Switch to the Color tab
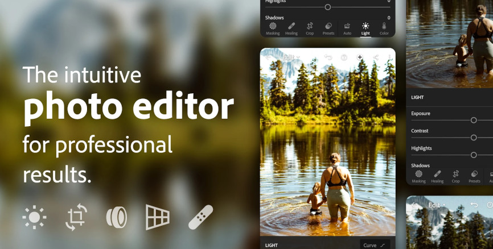 click(384, 28)
